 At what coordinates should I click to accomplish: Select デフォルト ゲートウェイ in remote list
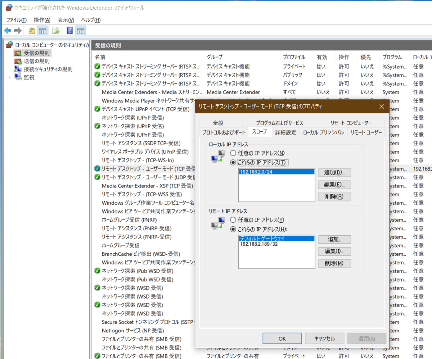[276, 238]
